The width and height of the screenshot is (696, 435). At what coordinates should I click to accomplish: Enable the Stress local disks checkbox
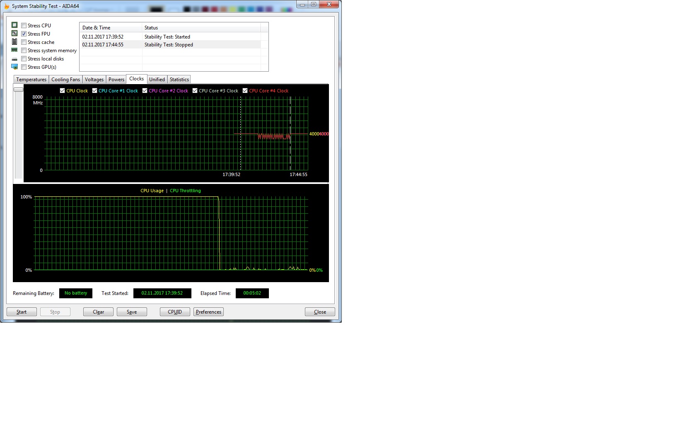(x=24, y=59)
